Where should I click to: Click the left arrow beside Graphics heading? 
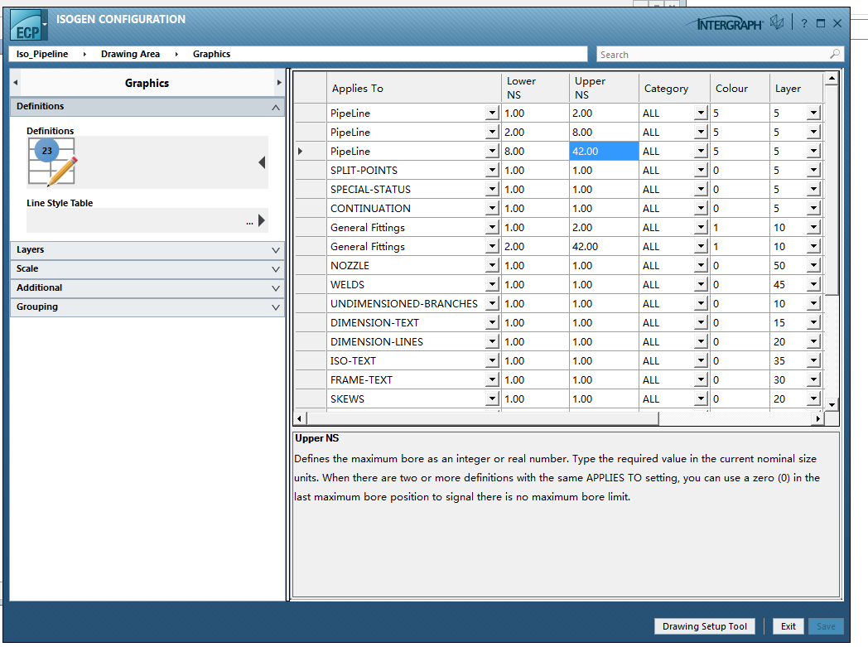16,83
